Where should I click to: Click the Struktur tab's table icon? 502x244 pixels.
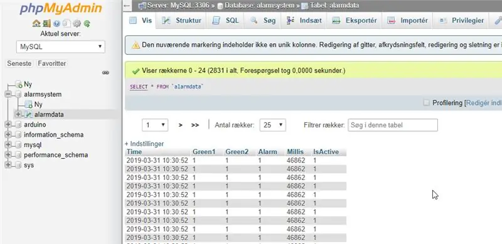[166, 21]
